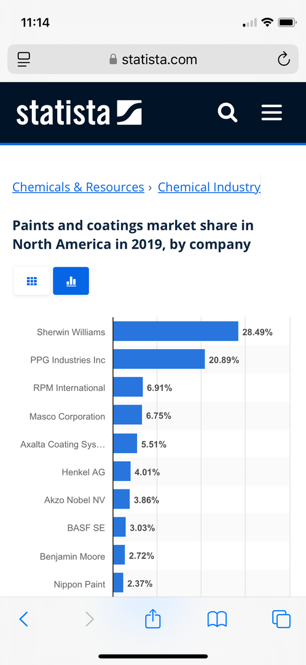
Task: Open Statista search magnifier icon
Action: (x=228, y=113)
